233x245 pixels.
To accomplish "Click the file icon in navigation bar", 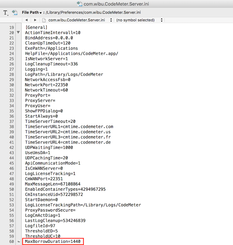I will point(44,20).
